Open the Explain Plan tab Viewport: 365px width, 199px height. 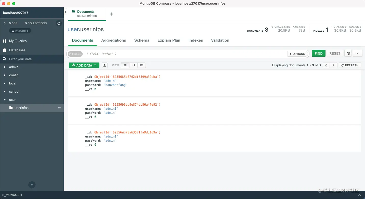(x=169, y=40)
